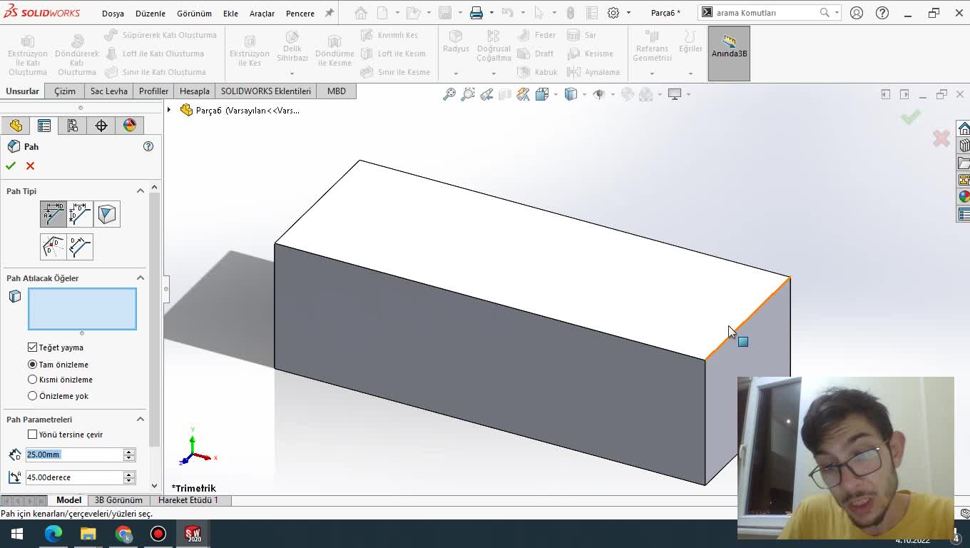Open the Eğriler dropdown arrow
The image size is (970, 548).
(x=690, y=73)
